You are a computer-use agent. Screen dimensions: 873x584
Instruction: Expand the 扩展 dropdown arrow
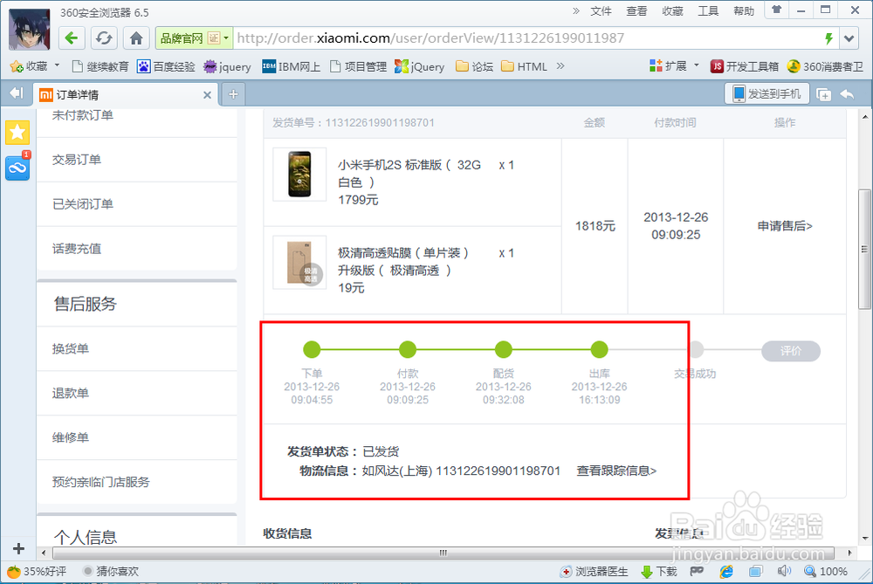696,65
